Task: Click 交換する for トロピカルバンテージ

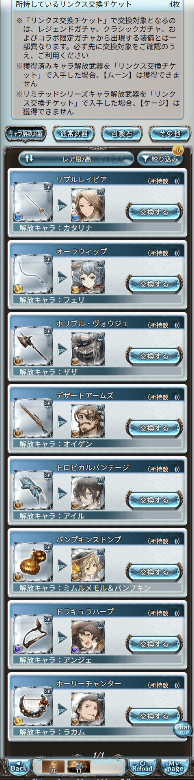Action: [x=154, y=500]
